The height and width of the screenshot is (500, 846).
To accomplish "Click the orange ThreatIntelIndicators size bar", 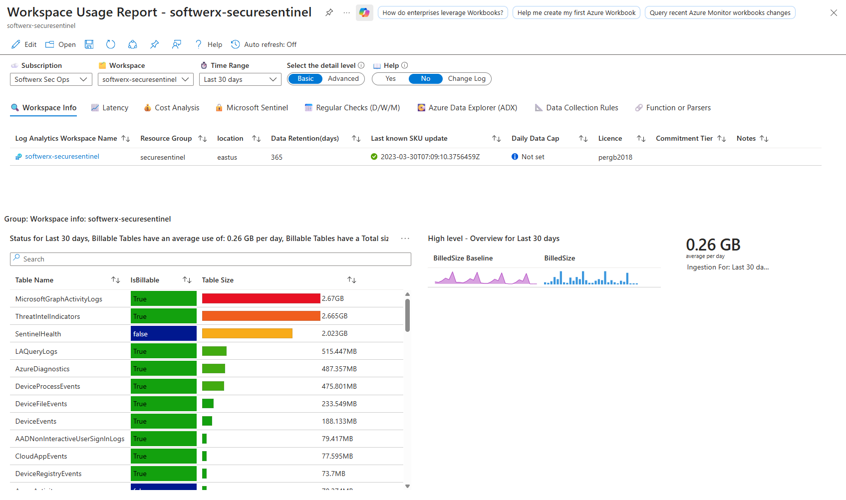I will point(261,316).
